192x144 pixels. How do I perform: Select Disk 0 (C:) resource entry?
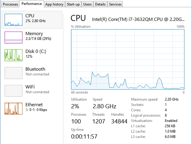36,54
